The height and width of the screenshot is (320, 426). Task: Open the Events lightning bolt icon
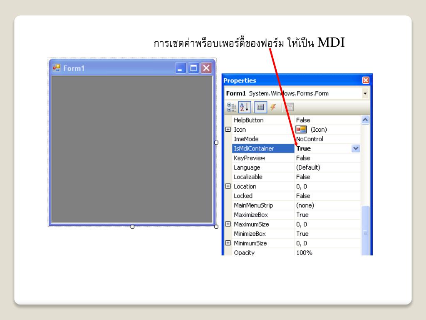[273, 107]
